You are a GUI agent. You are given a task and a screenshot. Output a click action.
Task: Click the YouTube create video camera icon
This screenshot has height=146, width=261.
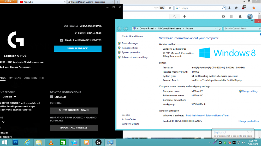click(x=224, y=16)
